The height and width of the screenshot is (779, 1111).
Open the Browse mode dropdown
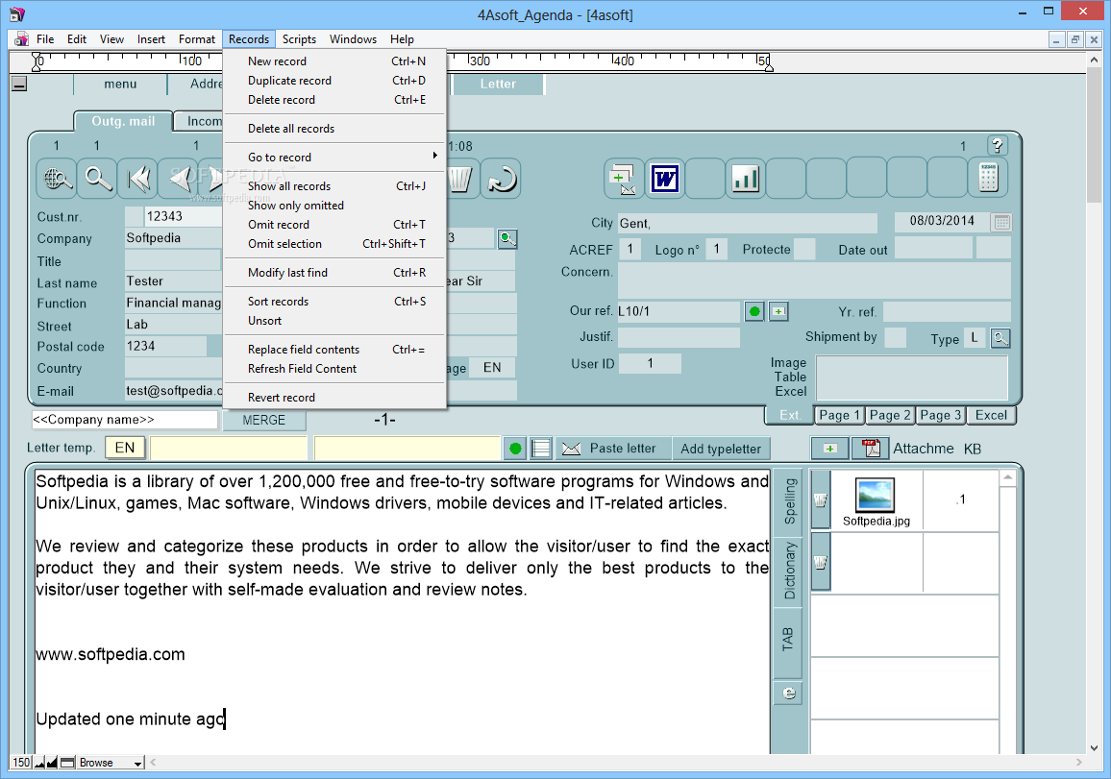pyautogui.click(x=111, y=763)
